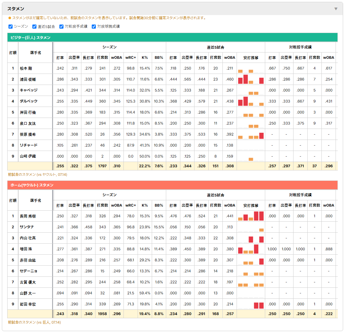Toggle the 直近5試合 checkbox
The height and width of the screenshot is (333, 345).
(x=34, y=27)
